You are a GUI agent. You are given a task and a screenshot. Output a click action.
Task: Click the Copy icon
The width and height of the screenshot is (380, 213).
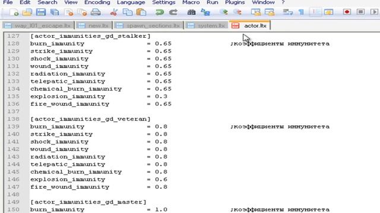point(128,12)
